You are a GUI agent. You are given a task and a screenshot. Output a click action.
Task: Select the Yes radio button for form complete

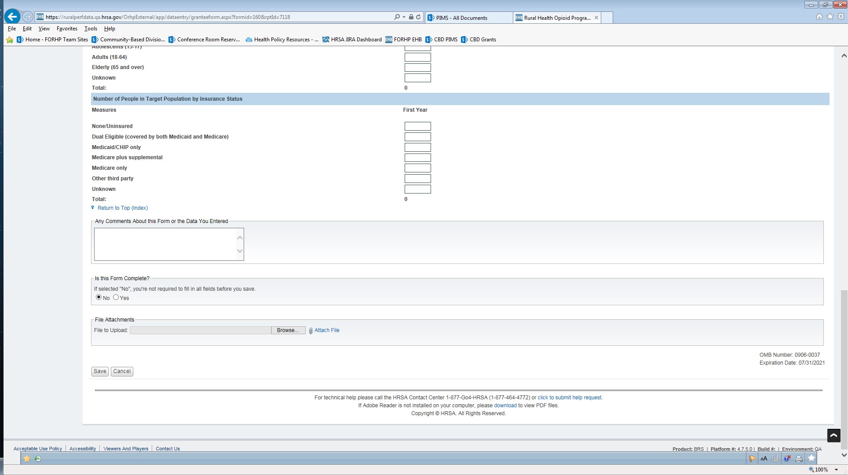coord(116,297)
